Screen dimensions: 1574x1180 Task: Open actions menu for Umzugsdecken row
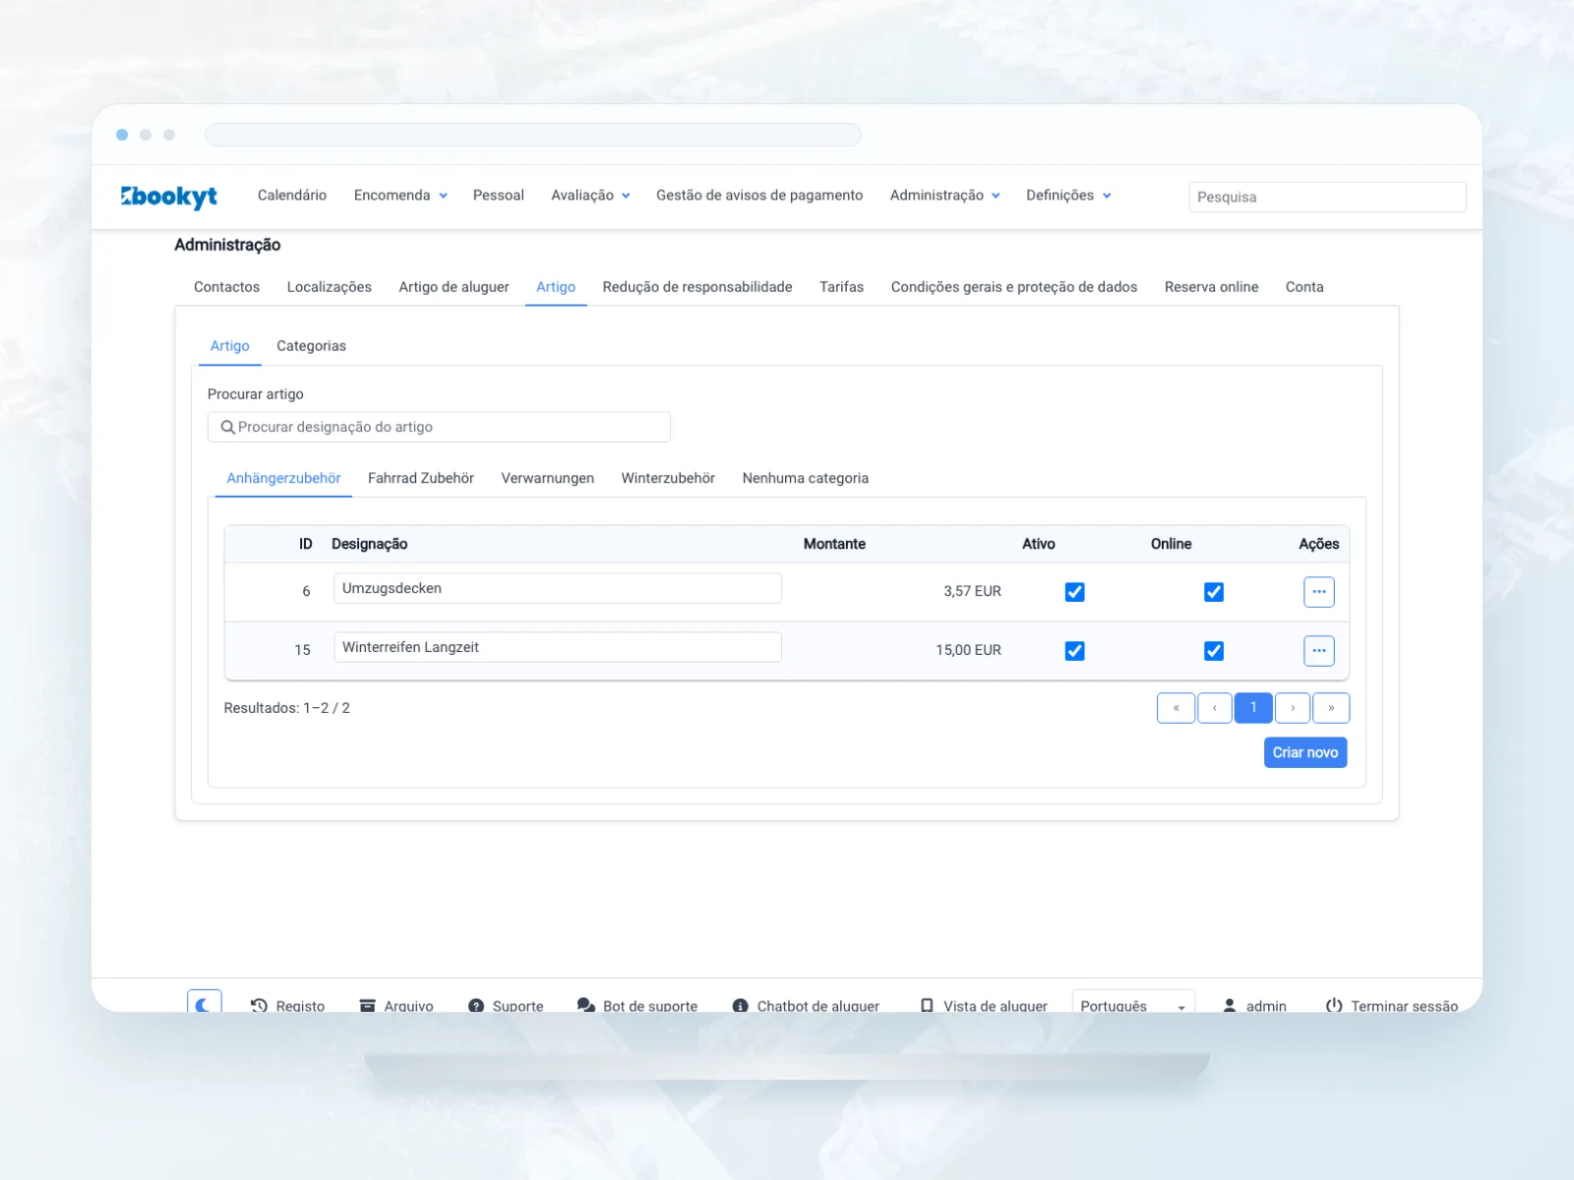tap(1319, 592)
